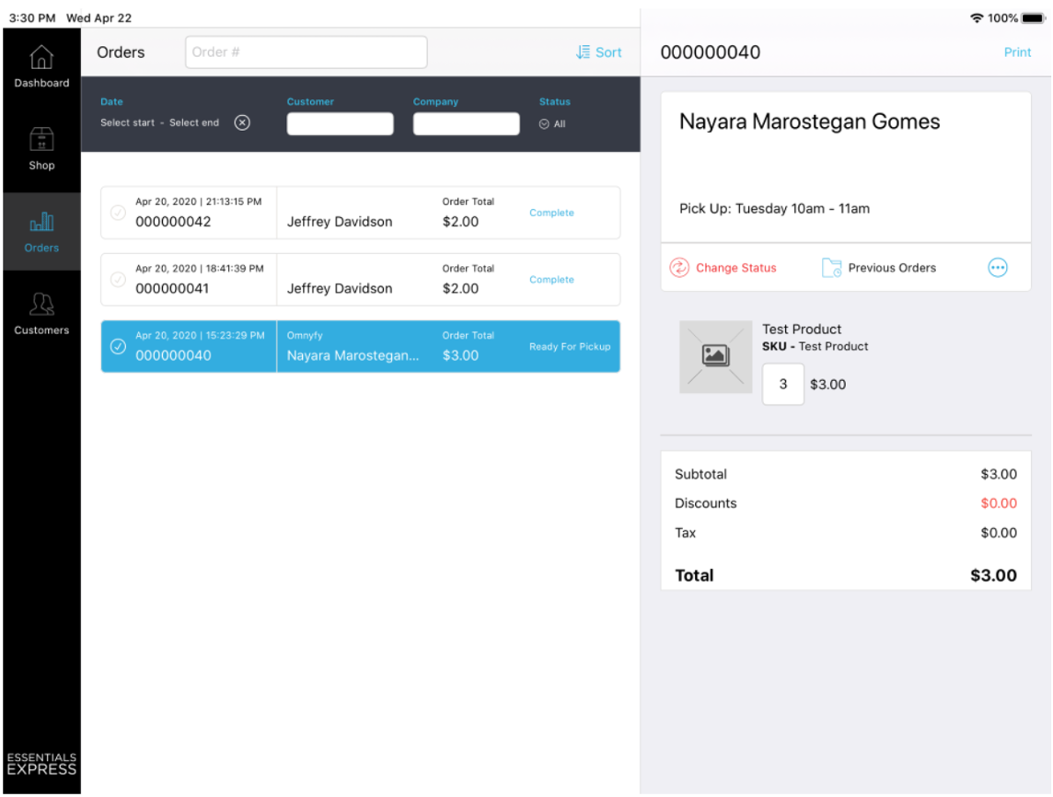
Task: Click the bold Total $3.00 amount
Action: coord(994,576)
